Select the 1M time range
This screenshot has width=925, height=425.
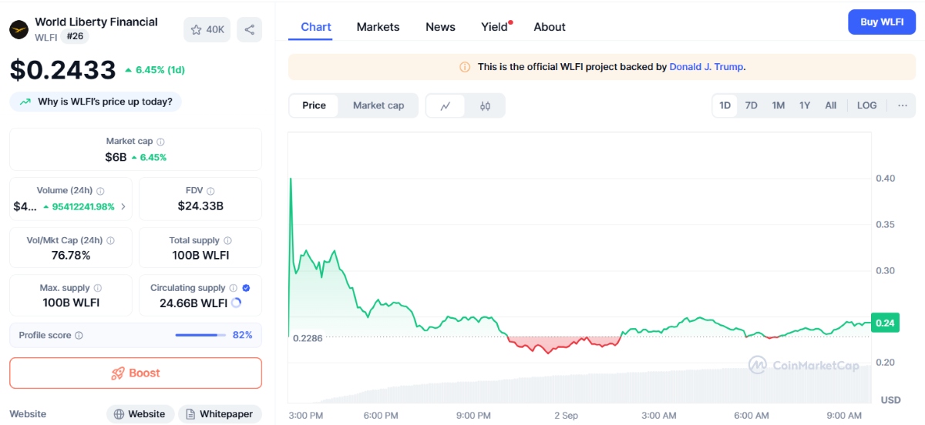(779, 105)
